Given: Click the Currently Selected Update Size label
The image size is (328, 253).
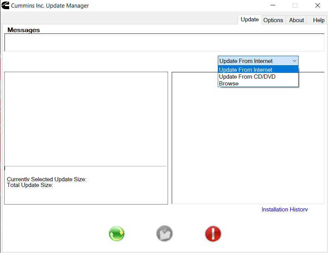Looking at the screenshot, I should (47, 179).
